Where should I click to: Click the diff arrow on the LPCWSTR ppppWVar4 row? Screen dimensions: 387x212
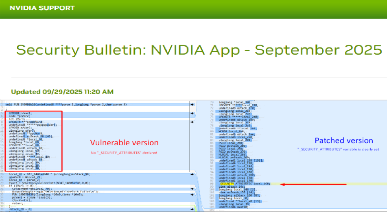pos(192,122)
